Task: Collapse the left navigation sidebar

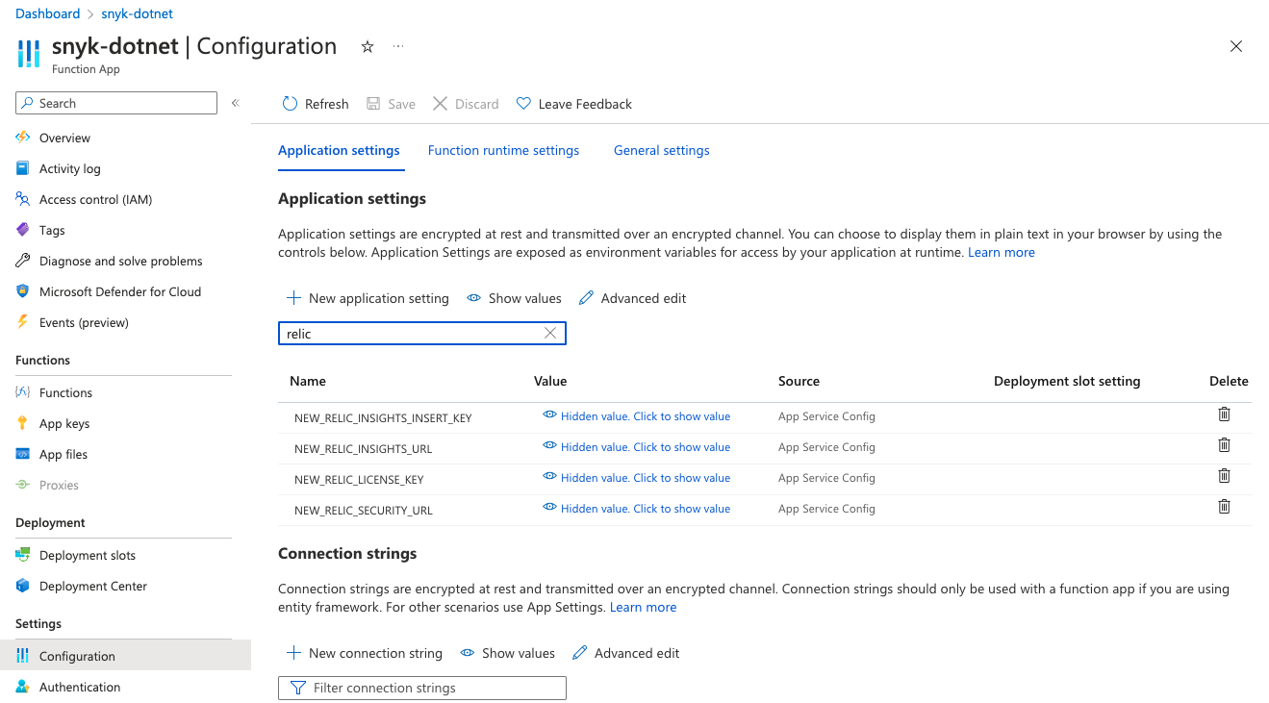Action: (236, 103)
